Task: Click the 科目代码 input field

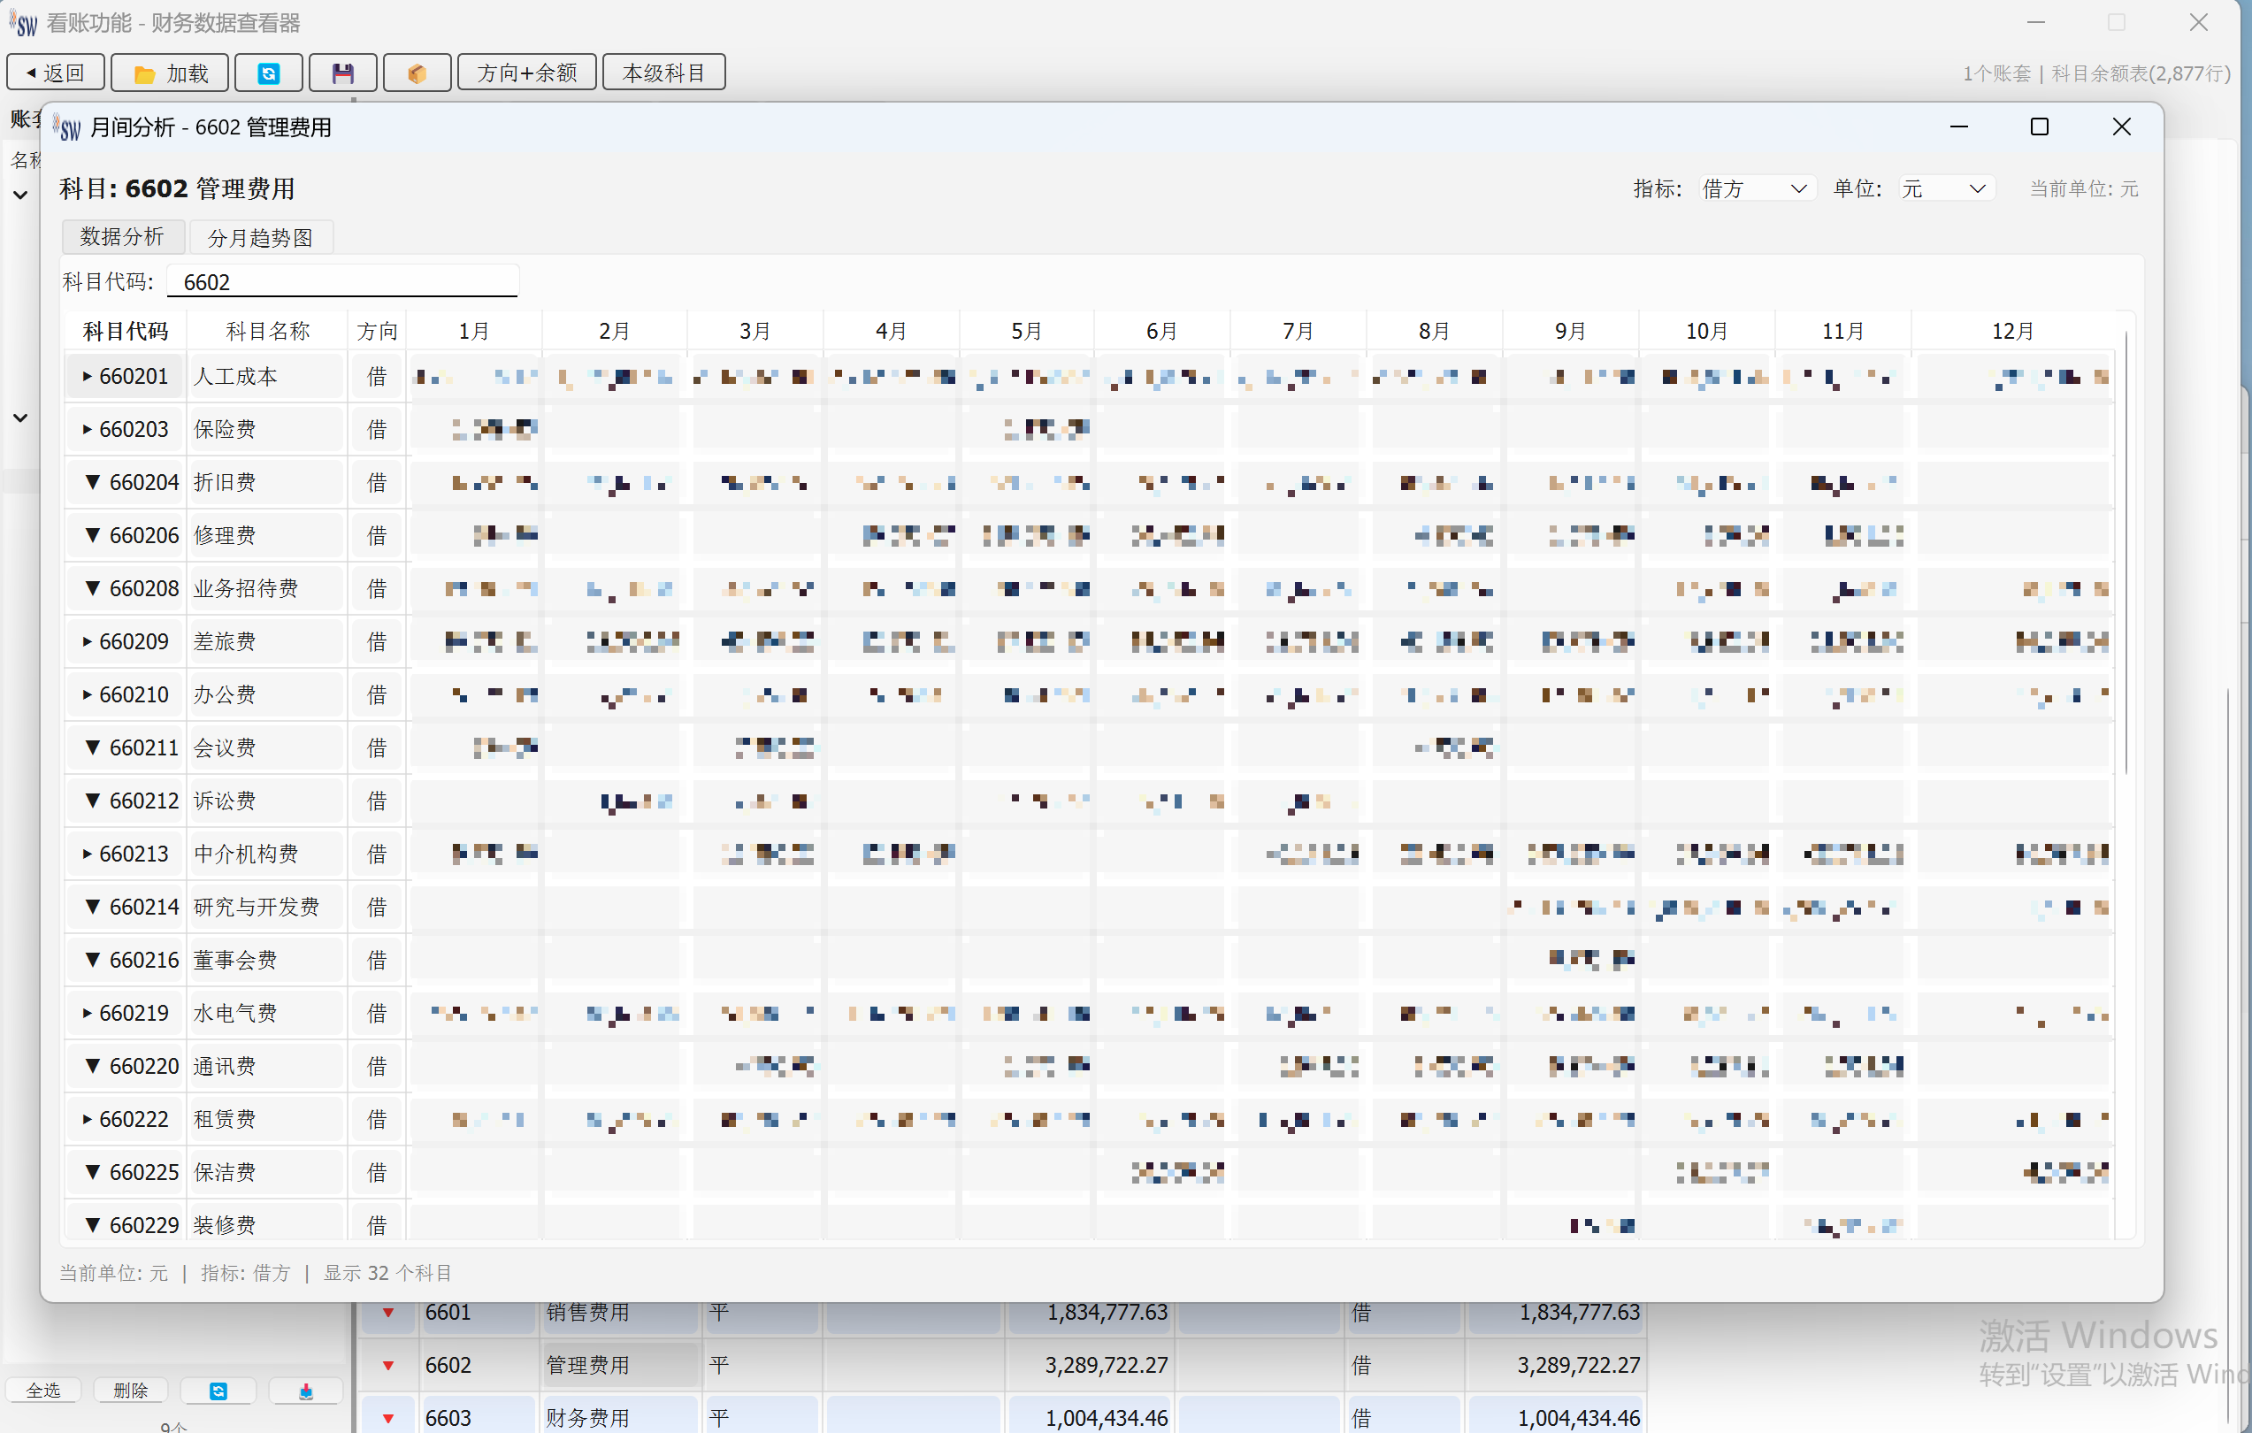Action: coord(341,282)
